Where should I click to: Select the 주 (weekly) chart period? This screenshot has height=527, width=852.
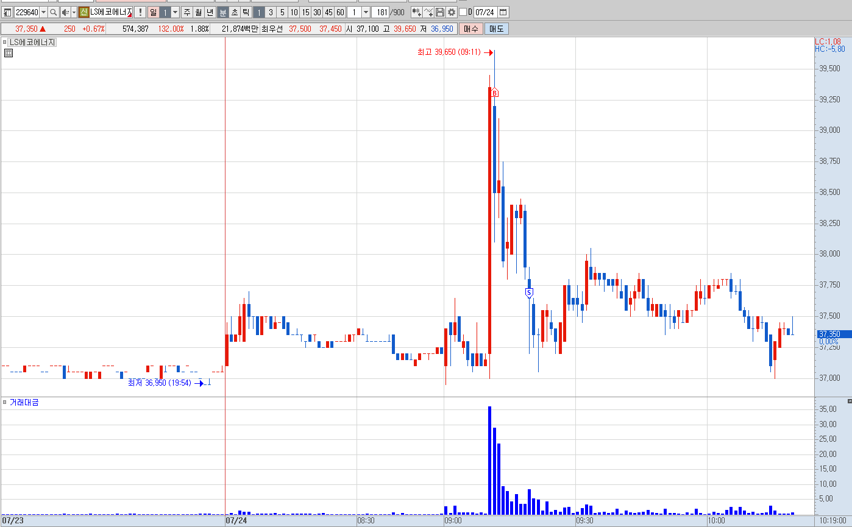click(187, 12)
